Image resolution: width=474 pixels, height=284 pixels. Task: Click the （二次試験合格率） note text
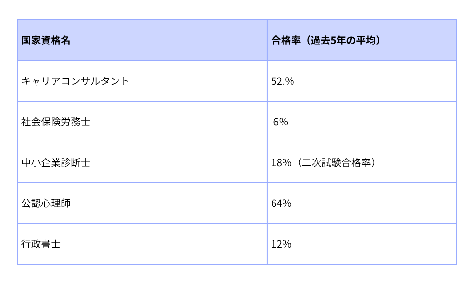click(x=336, y=163)
